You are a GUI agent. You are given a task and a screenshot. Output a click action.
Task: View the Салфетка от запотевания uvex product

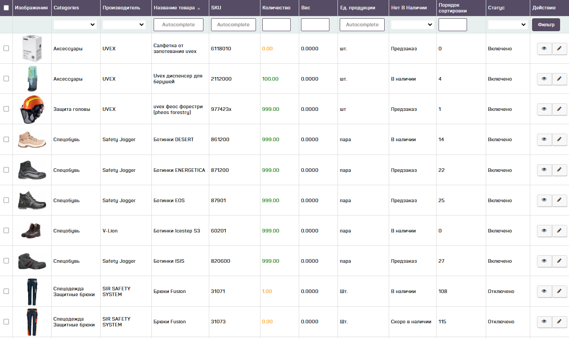(x=544, y=49)
